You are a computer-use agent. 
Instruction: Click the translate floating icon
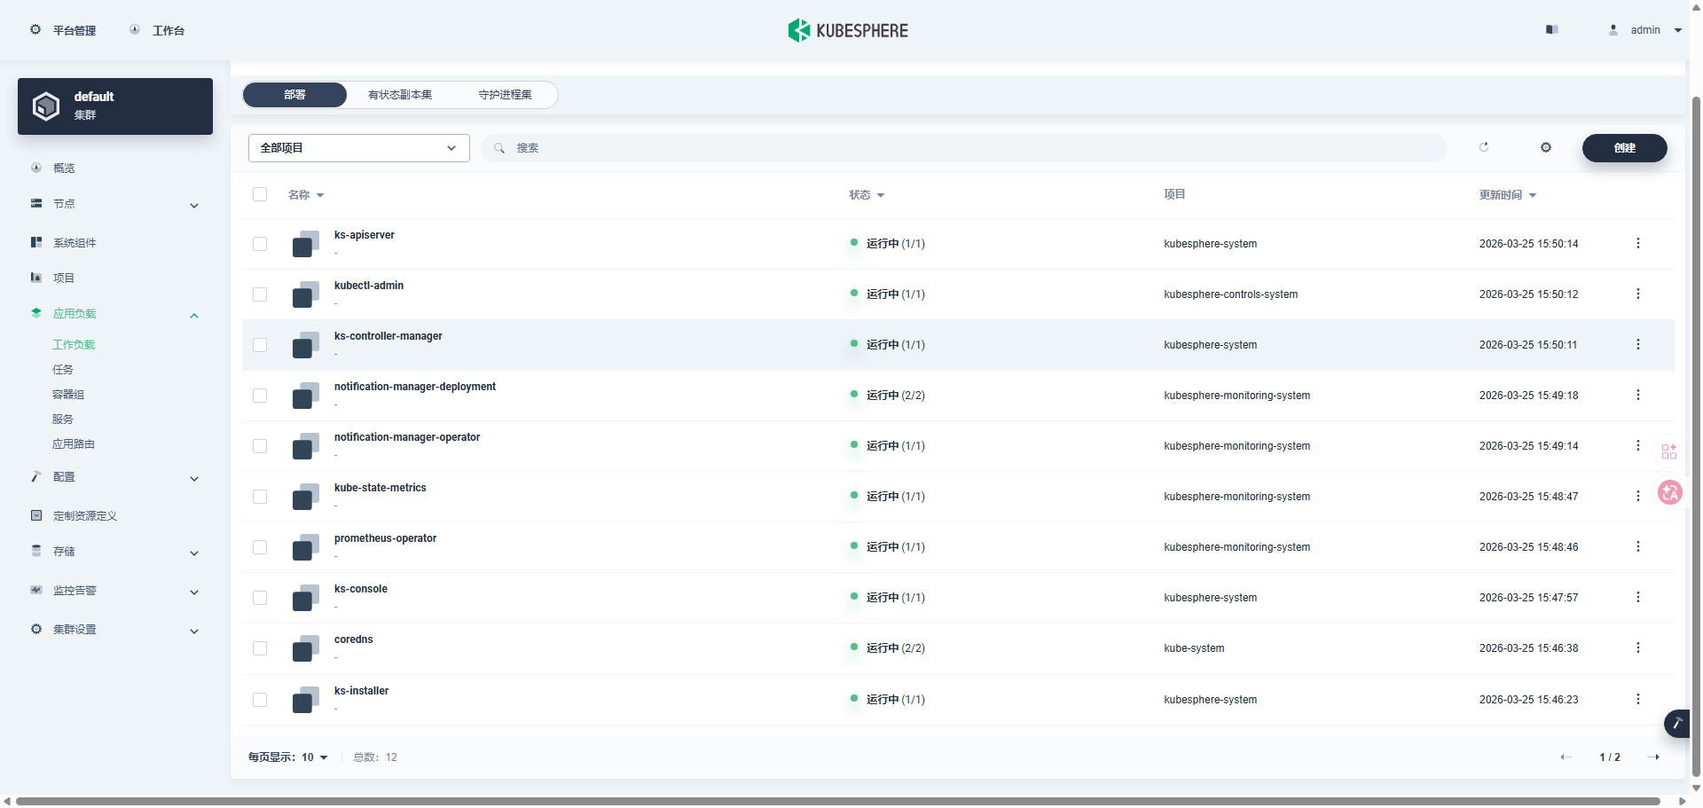click(1670, 492)
